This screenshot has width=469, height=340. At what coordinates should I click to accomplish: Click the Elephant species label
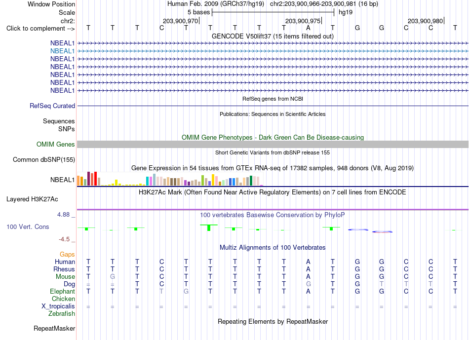62,291
